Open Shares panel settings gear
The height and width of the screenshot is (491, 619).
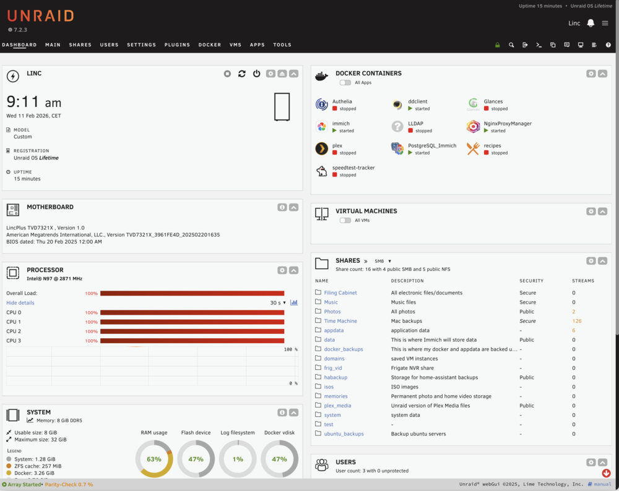pos(591,261)
